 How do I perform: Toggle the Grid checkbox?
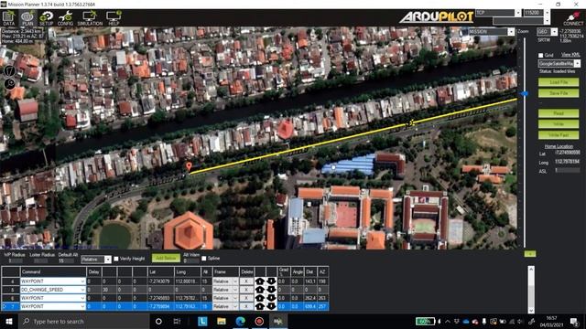(540, 55)
